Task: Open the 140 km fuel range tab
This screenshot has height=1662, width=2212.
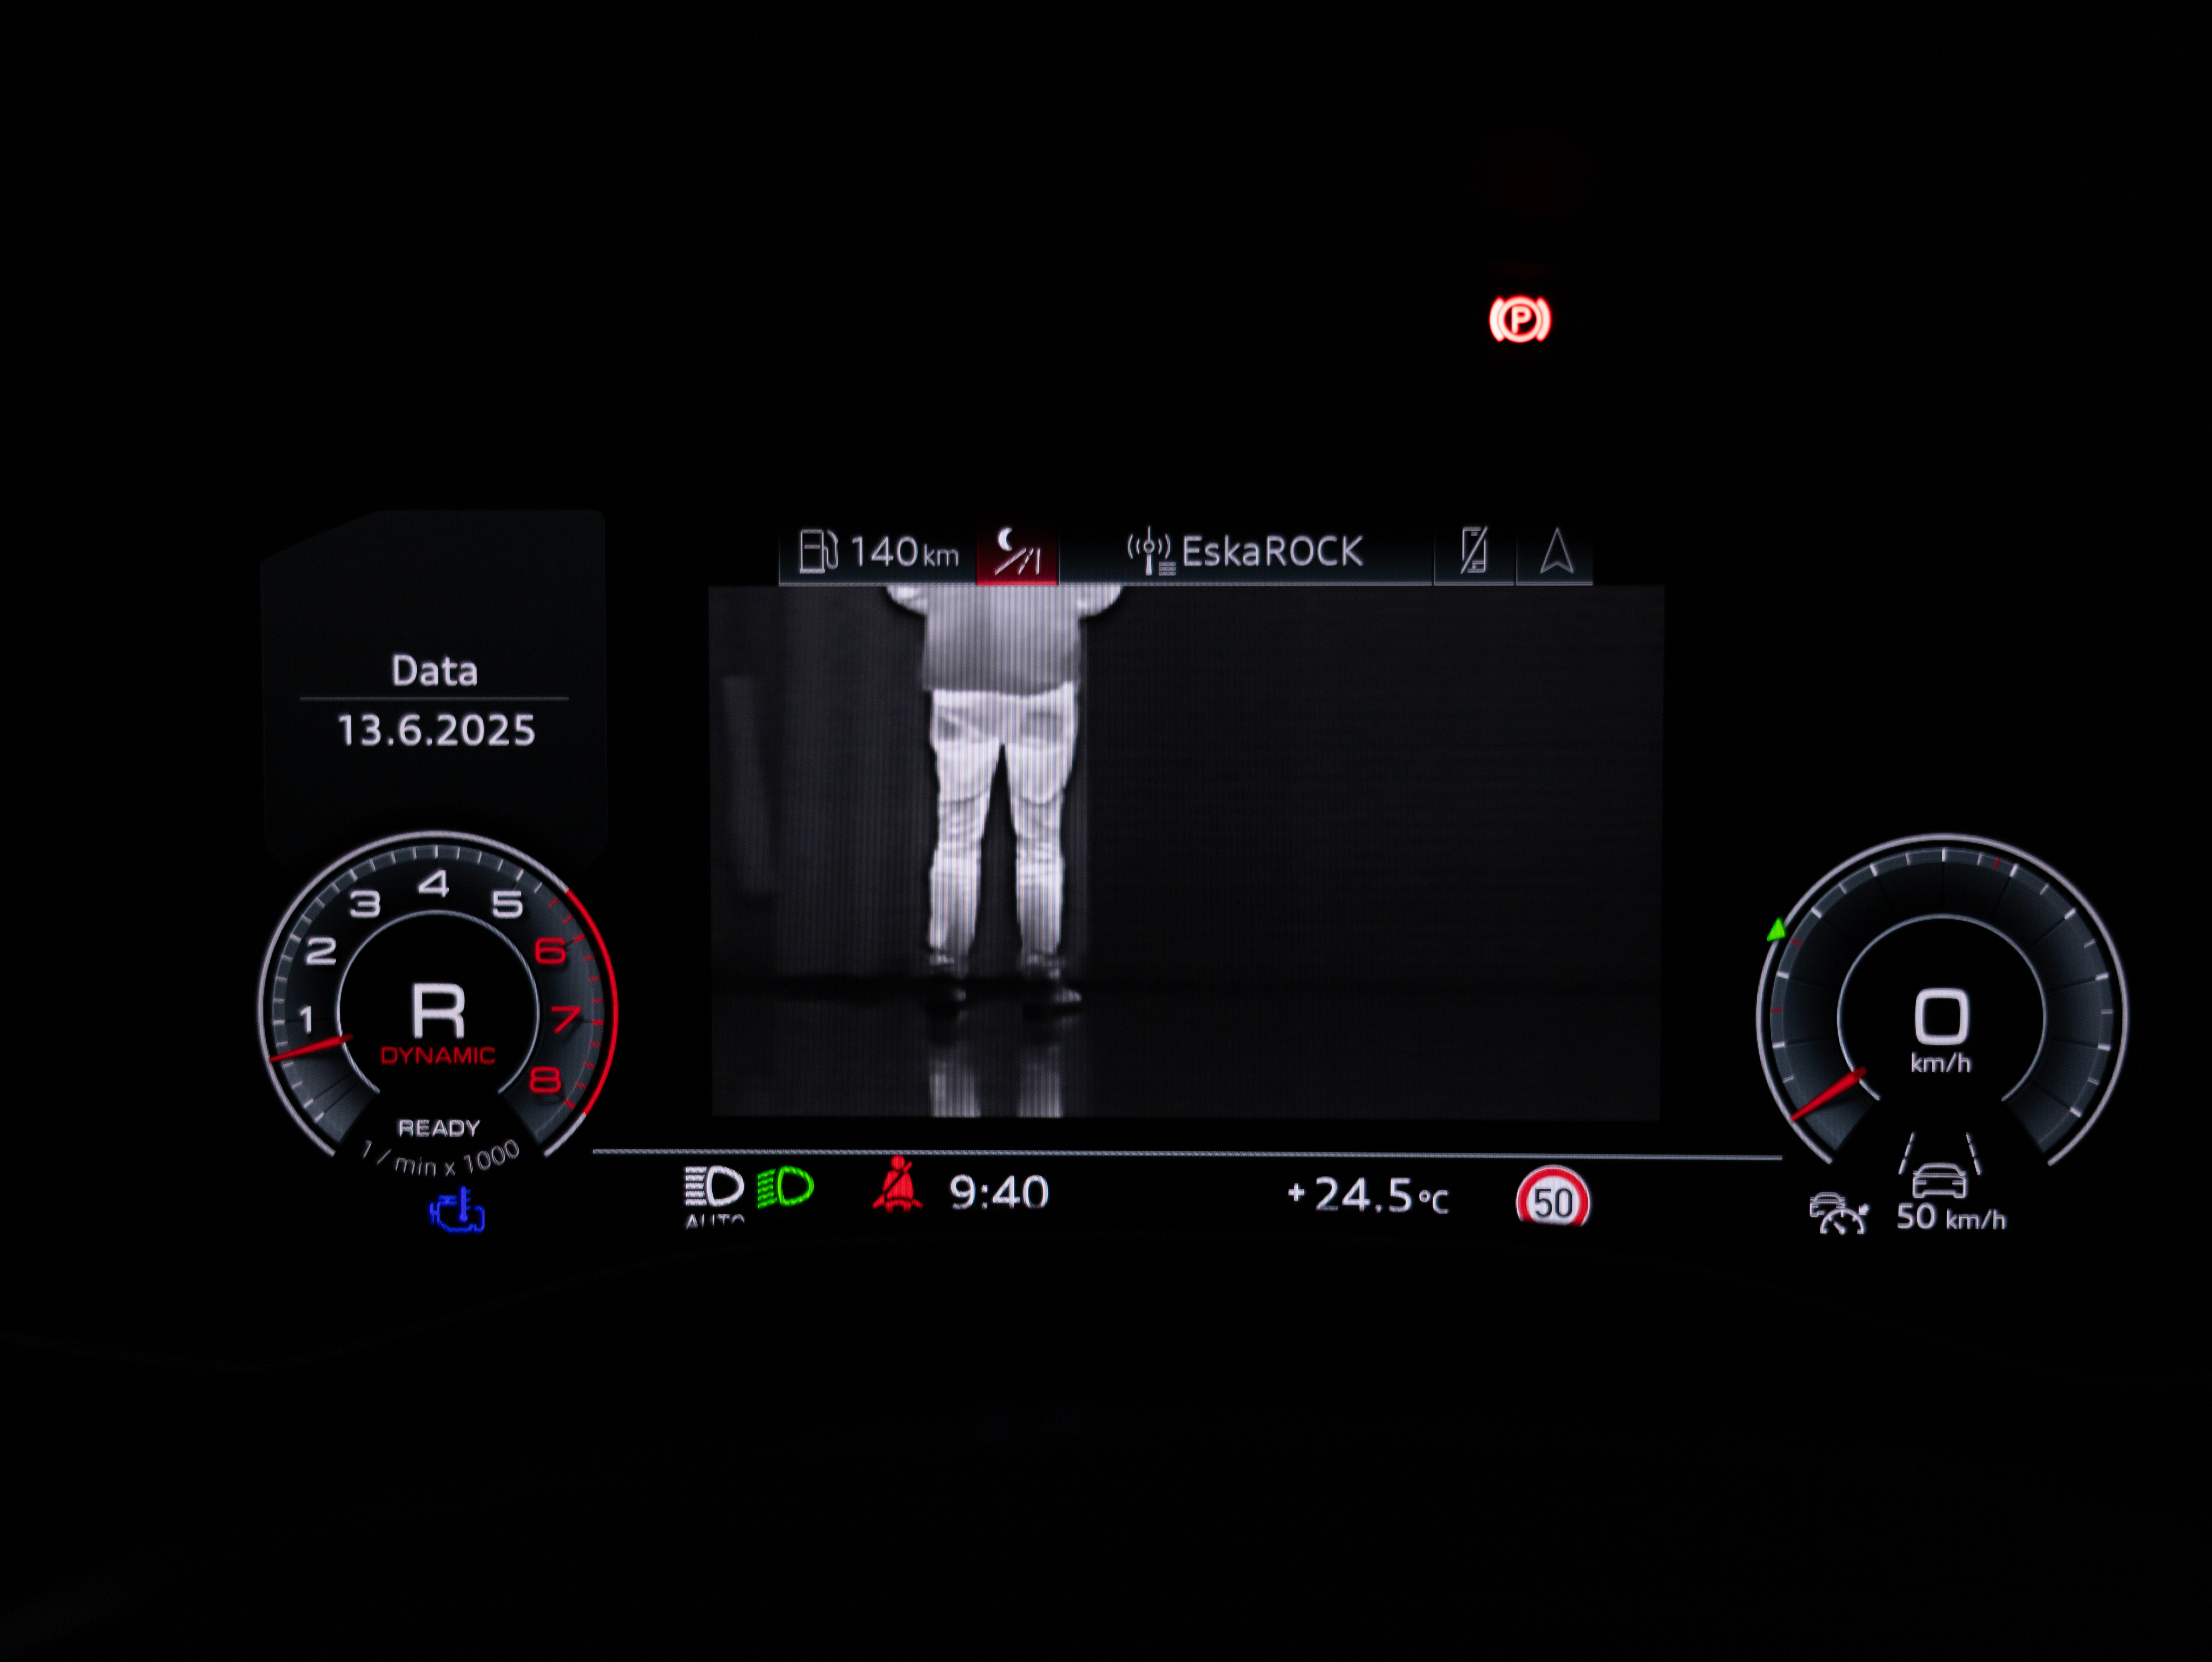Action: (x=878, y=552)
